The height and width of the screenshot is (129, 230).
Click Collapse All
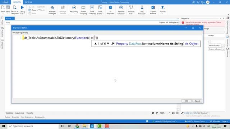point(174,22)
